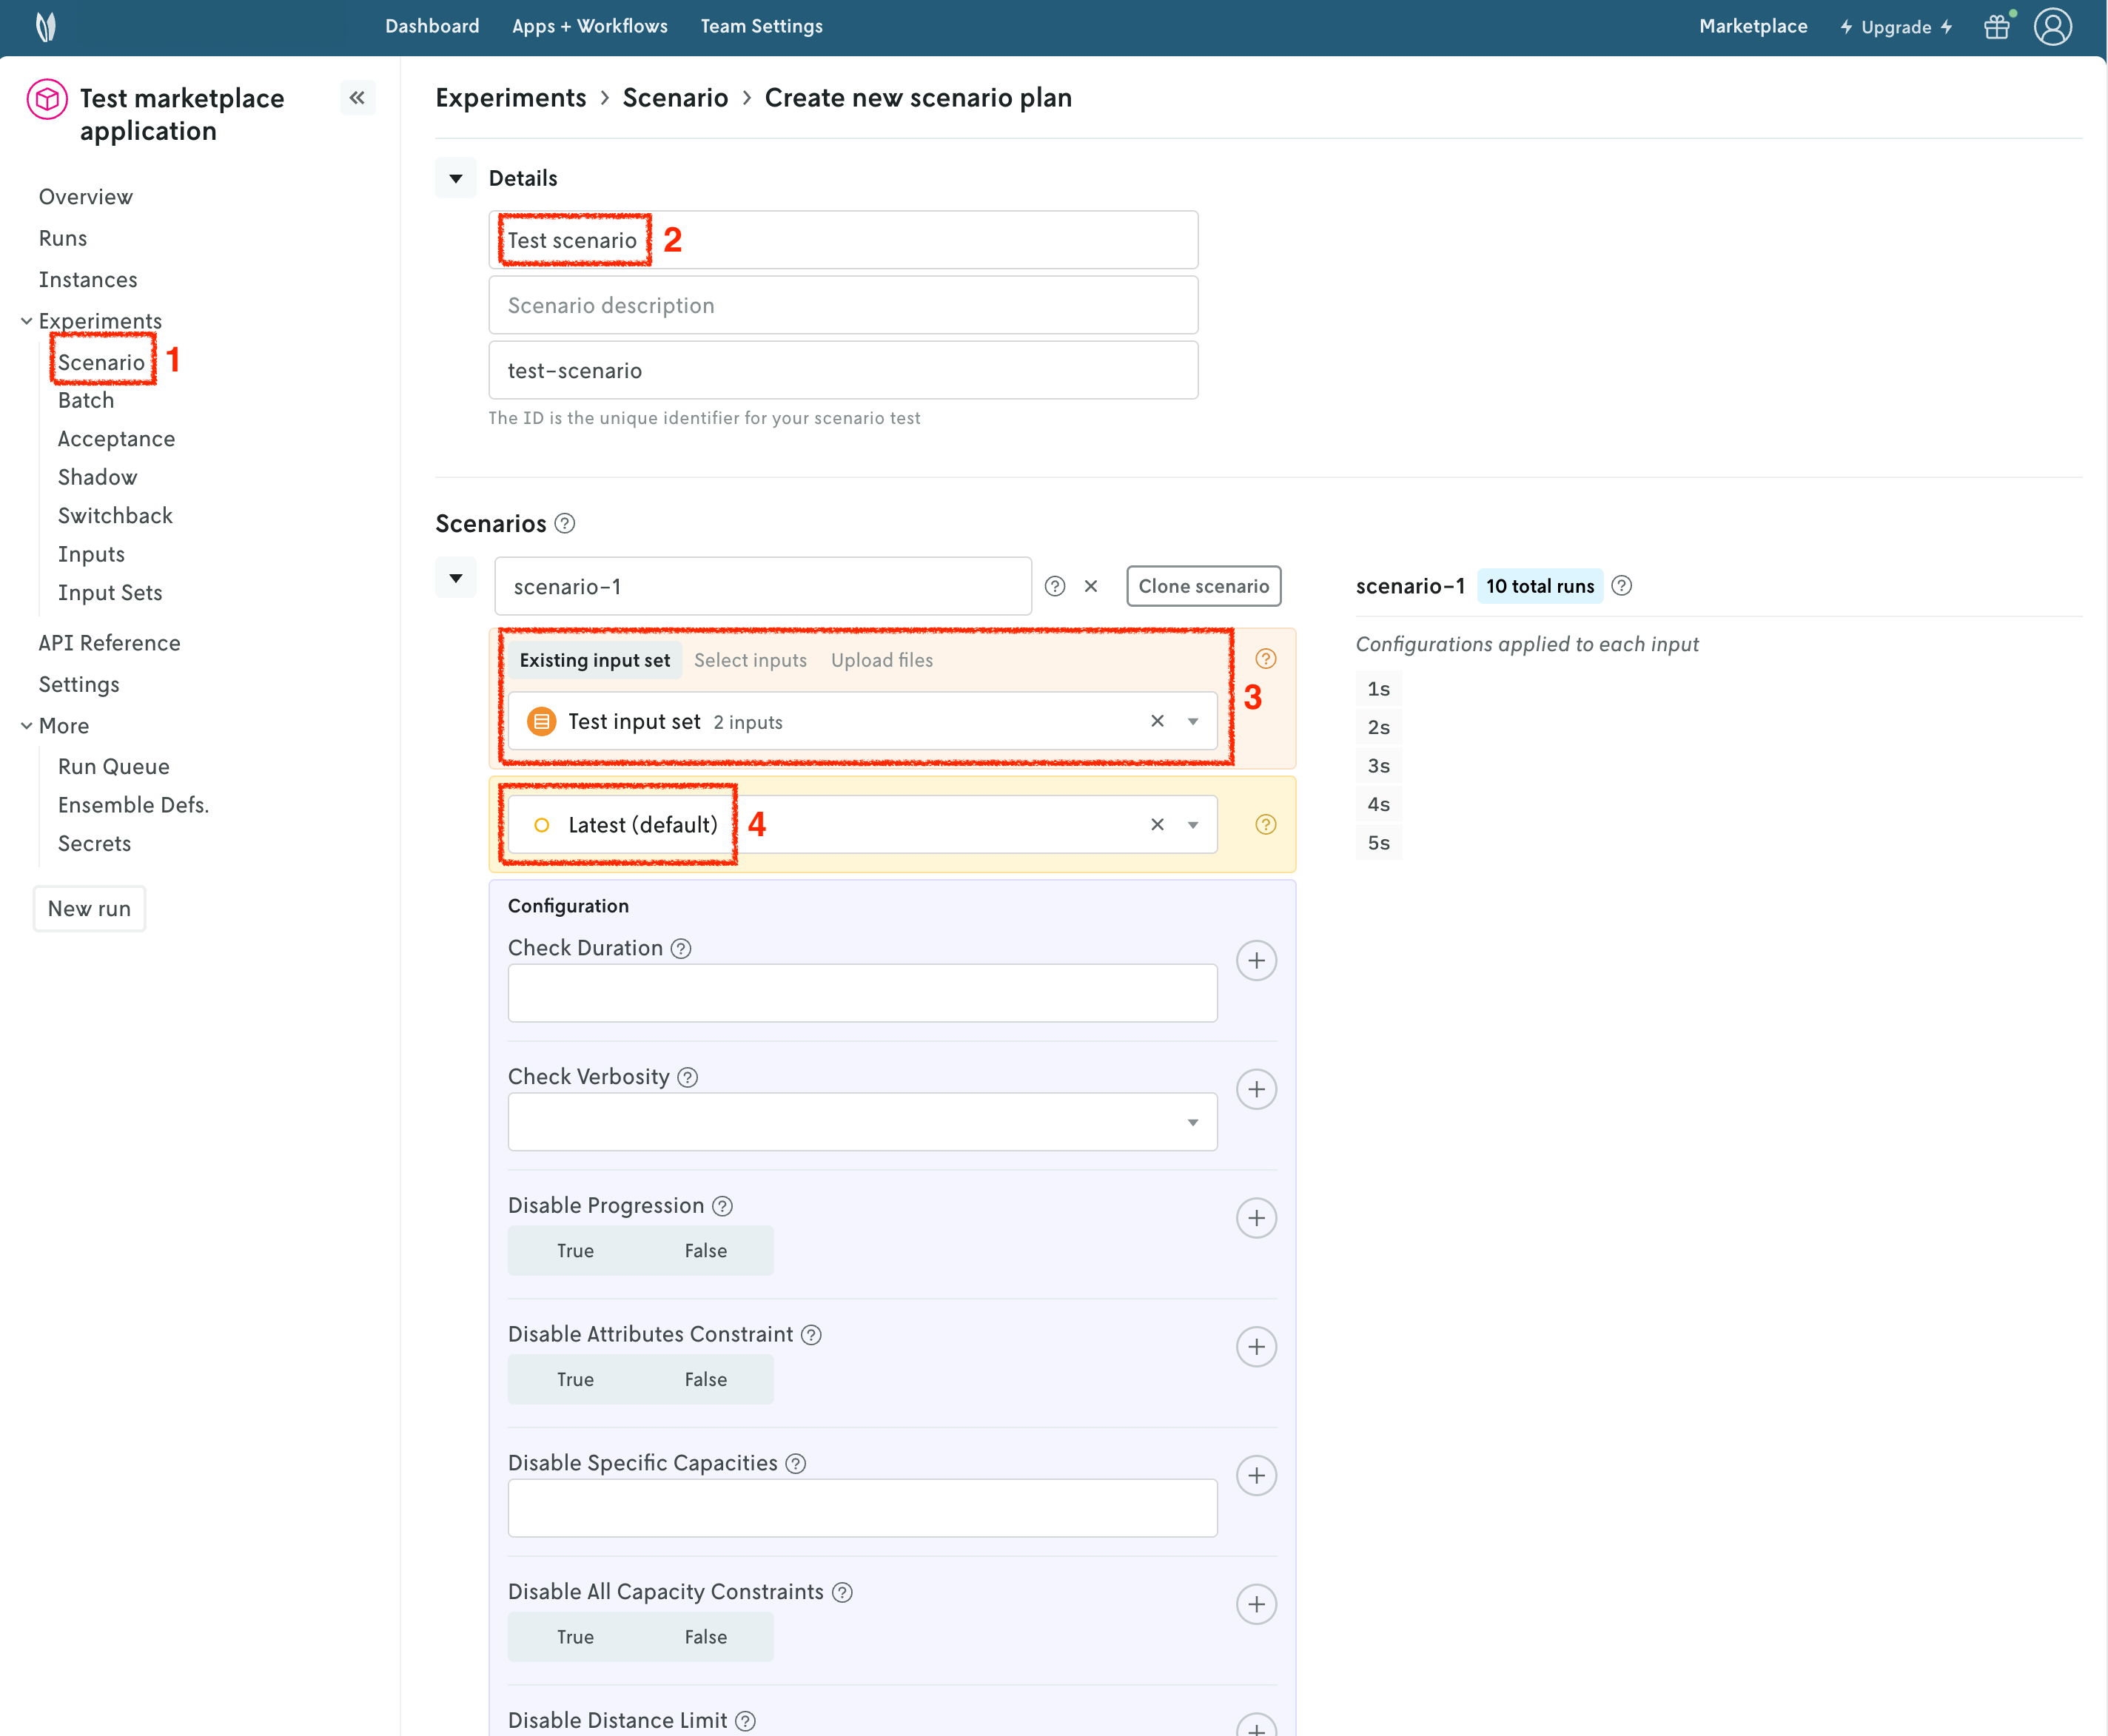Viewport: 2108px width, 1736px height.
Task: Set Disable Attributes Constraint to False
Action: click(705, 1380)
